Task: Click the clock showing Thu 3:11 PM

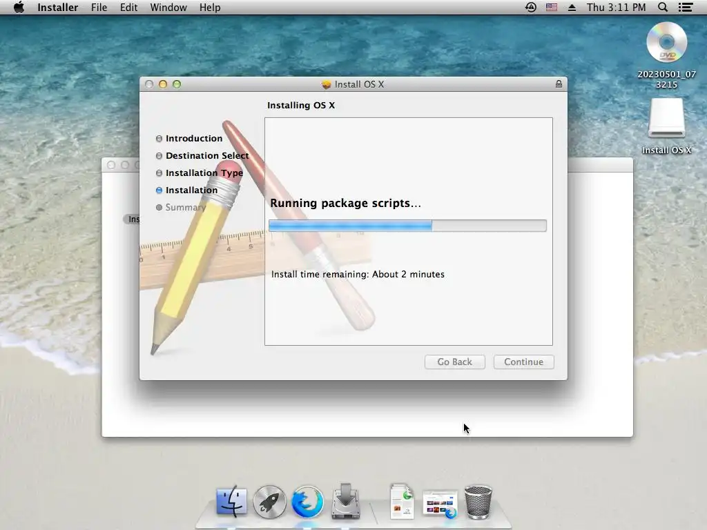Action: [616, 7]
